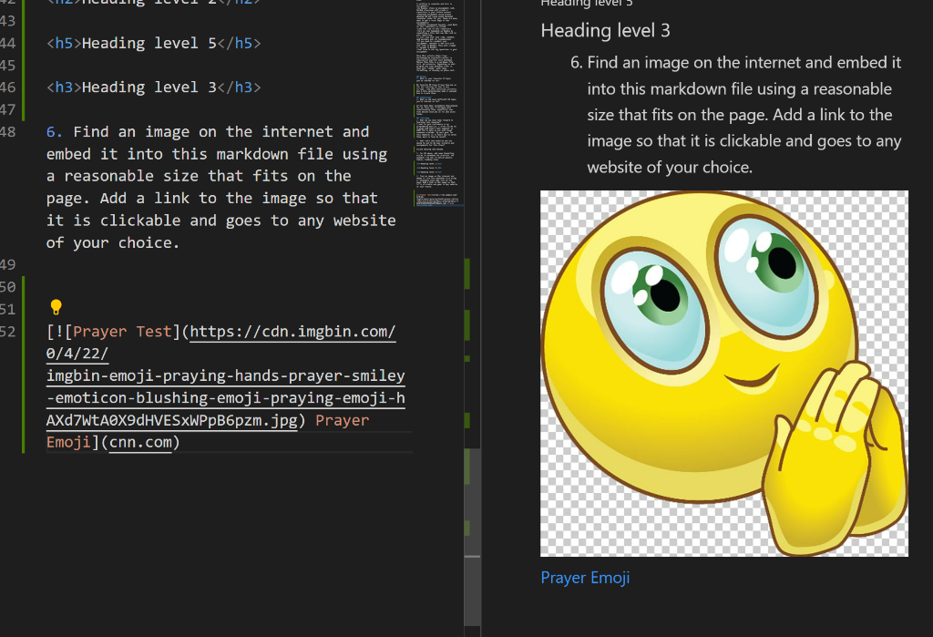Click the cdn.imgbin.com image URL in editor

pos(226,375)
